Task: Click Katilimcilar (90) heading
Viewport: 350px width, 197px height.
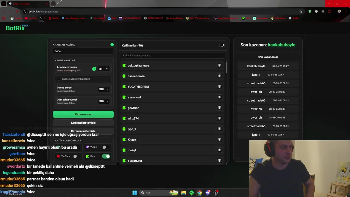Action: click(132, 45)
